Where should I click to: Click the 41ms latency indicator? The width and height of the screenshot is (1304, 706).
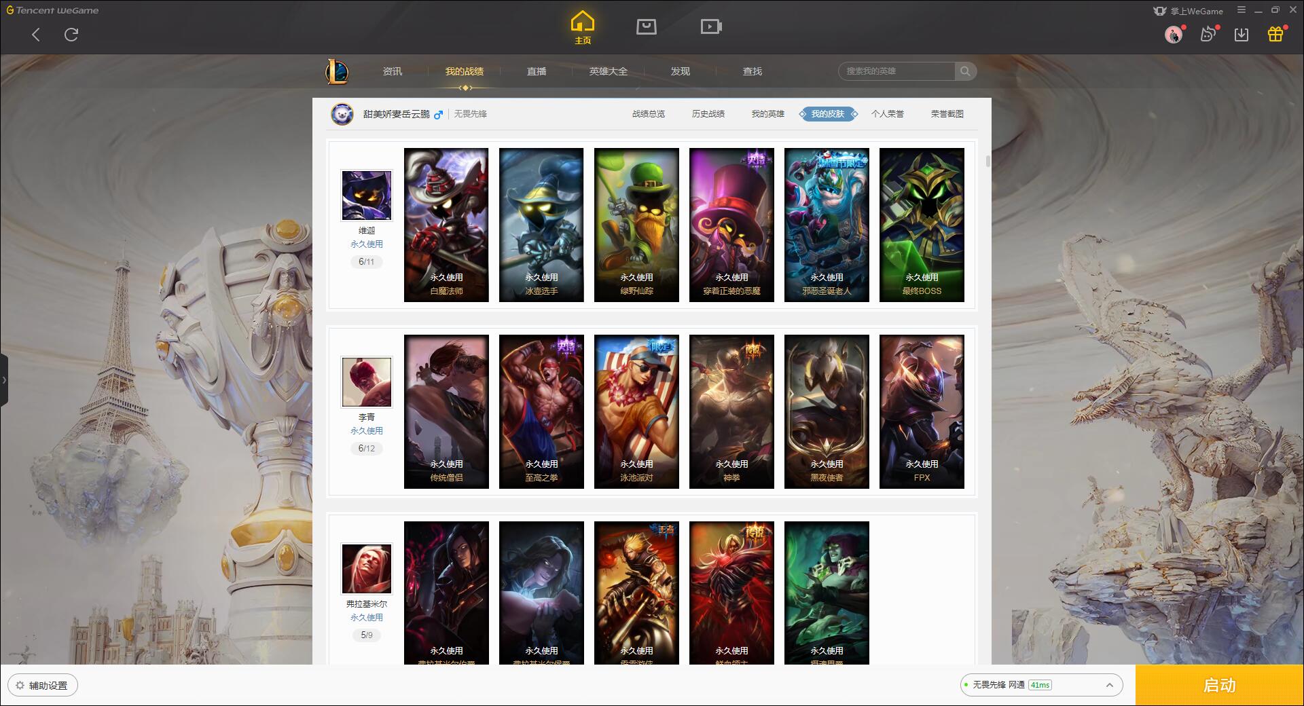pos(1040,685)
